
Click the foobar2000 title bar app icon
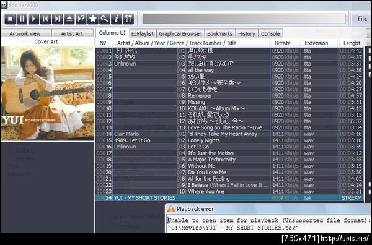pos(4,5)
